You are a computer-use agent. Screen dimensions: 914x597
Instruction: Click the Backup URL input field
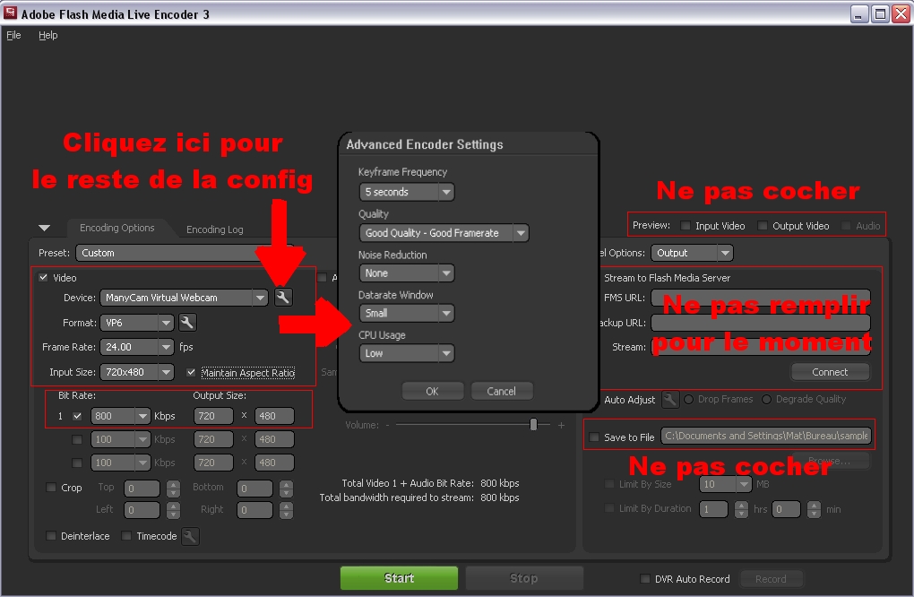click(761, 323)
